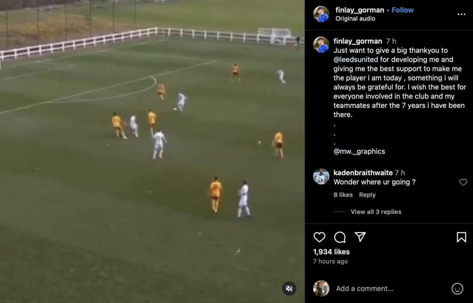Click the football video to pause
This screenshot has height=303, width=473.
pyautogui.click(x=152, y=151)
